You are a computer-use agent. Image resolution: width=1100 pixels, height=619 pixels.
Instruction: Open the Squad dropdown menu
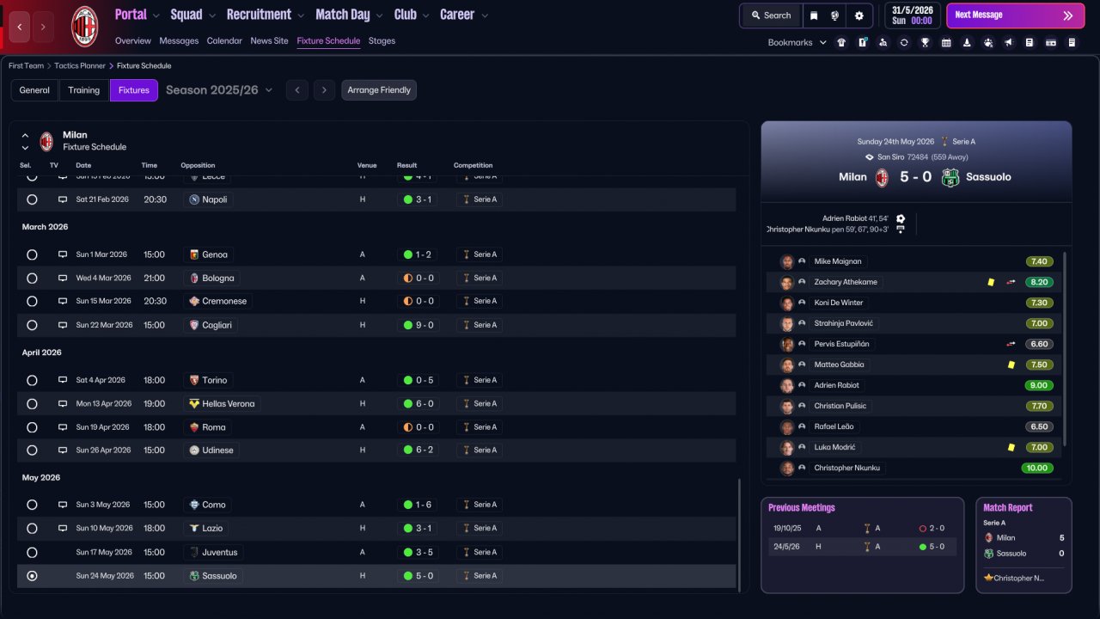click(194, 15)
